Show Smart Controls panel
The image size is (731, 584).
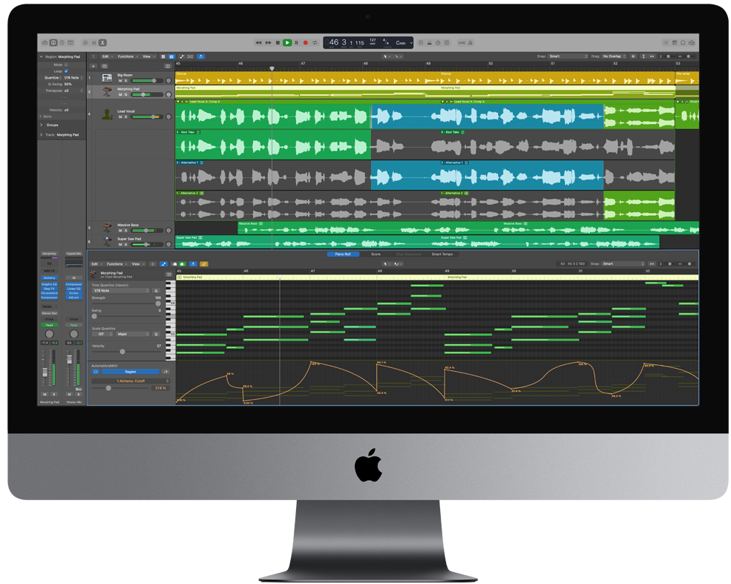[x=85, y=43]
